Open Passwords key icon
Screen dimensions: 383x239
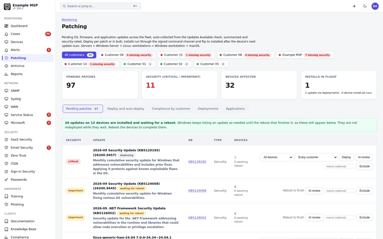(x=6, y=180)
